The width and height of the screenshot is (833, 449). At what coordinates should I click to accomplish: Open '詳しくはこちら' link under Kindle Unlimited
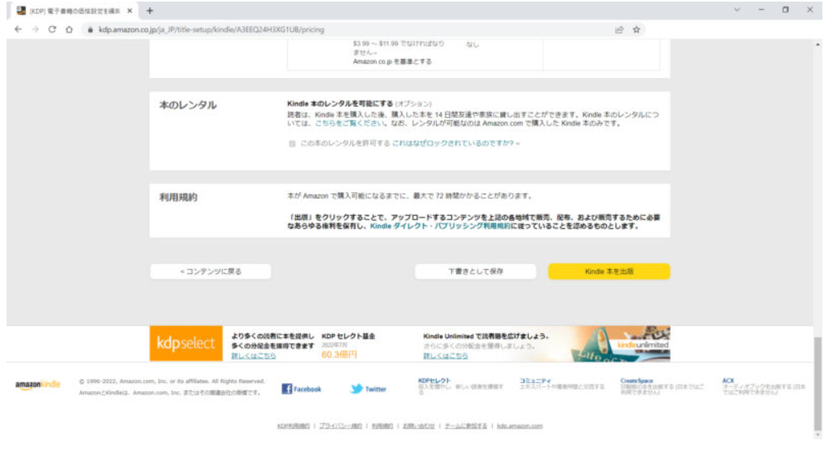(x=445, y=355)
